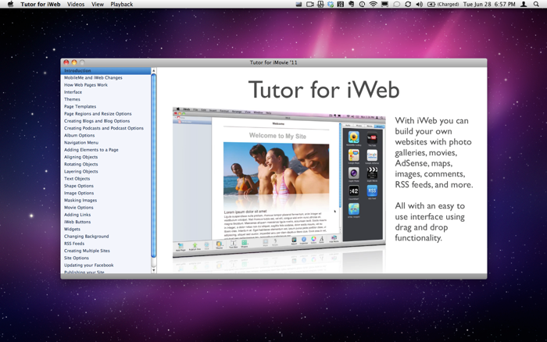Open the displays monitor menu bar icon
Screen dimensions: 547x342
pos(384,4)
